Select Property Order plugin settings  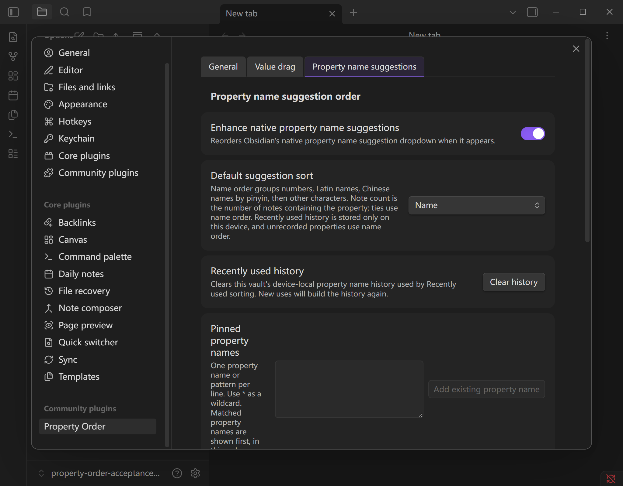coord(98,426)
